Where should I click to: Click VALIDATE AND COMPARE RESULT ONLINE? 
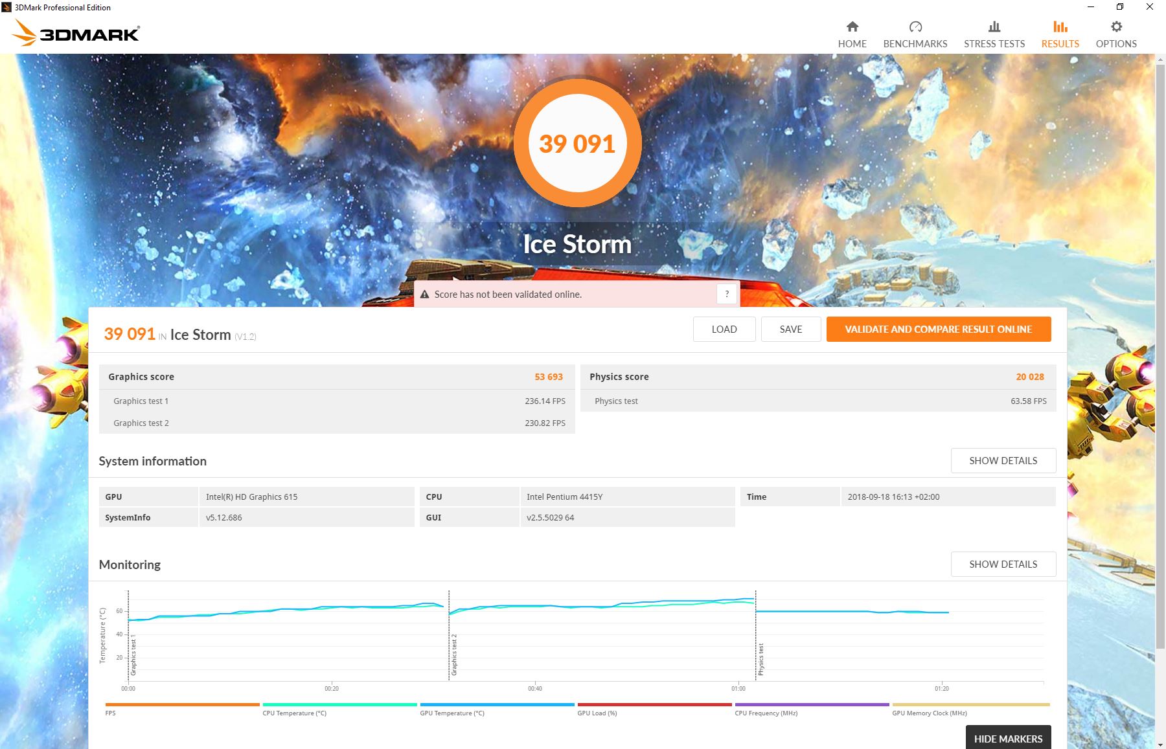tap(939, 329)
